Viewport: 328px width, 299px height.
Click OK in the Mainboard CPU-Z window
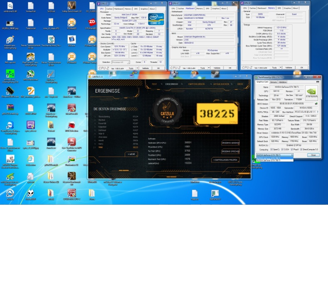click(230, 68)
